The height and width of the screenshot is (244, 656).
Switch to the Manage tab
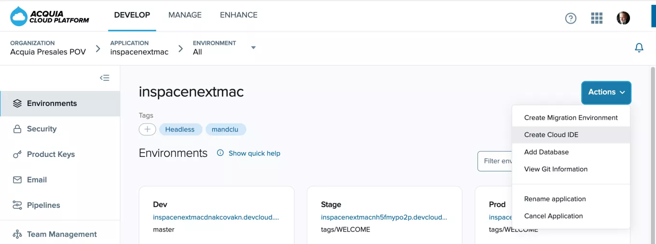(x=185, y=15)
